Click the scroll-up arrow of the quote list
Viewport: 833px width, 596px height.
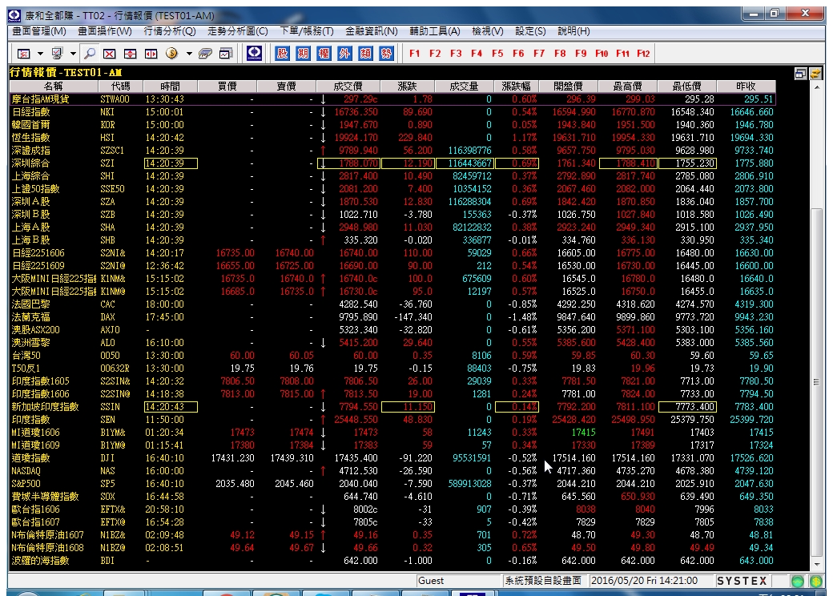[817, 87]
